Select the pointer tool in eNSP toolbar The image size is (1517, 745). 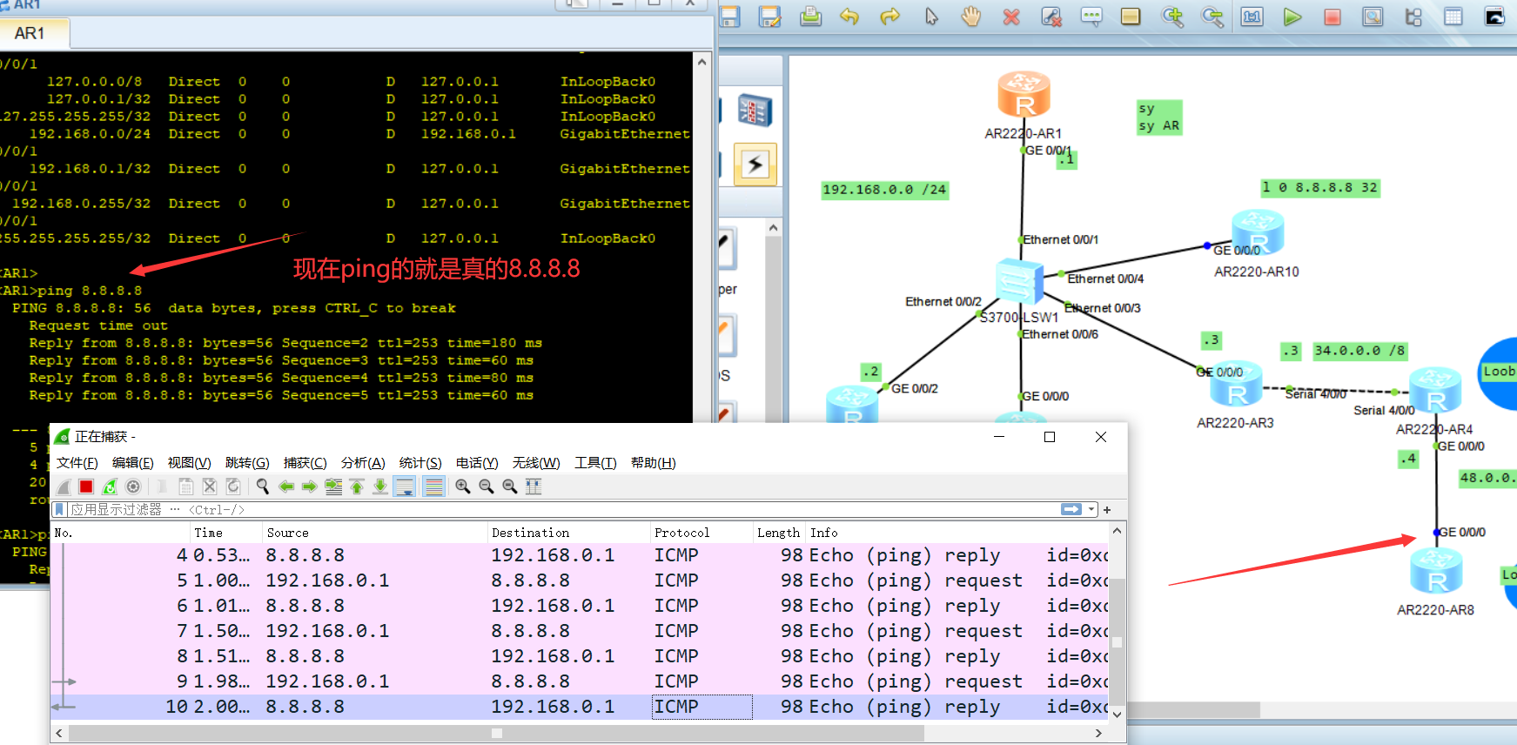pyautogui.click(x=931, y=16)
